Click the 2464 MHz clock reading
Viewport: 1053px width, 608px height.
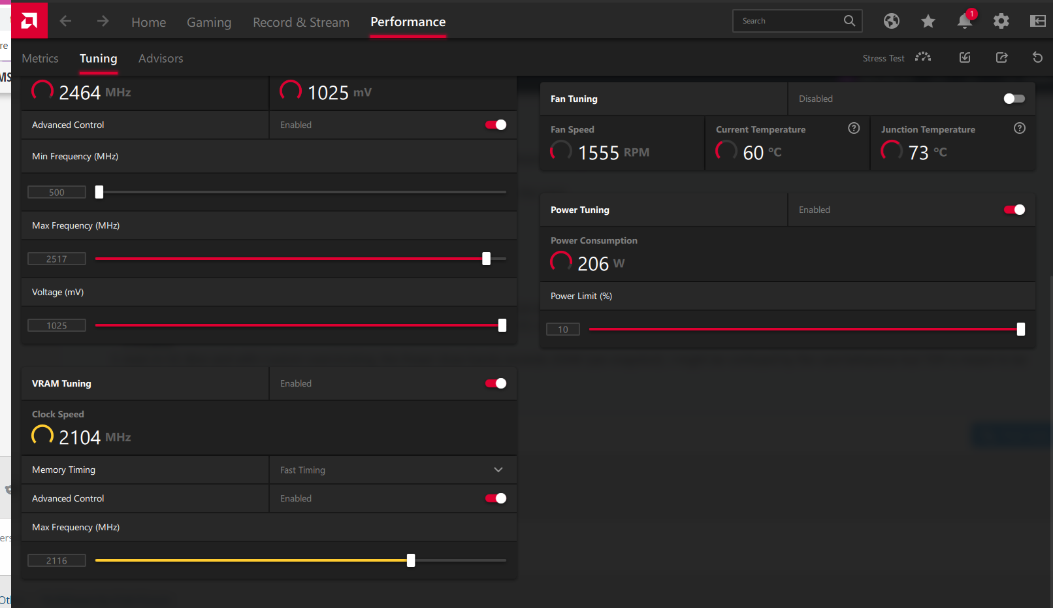(95, 93)
